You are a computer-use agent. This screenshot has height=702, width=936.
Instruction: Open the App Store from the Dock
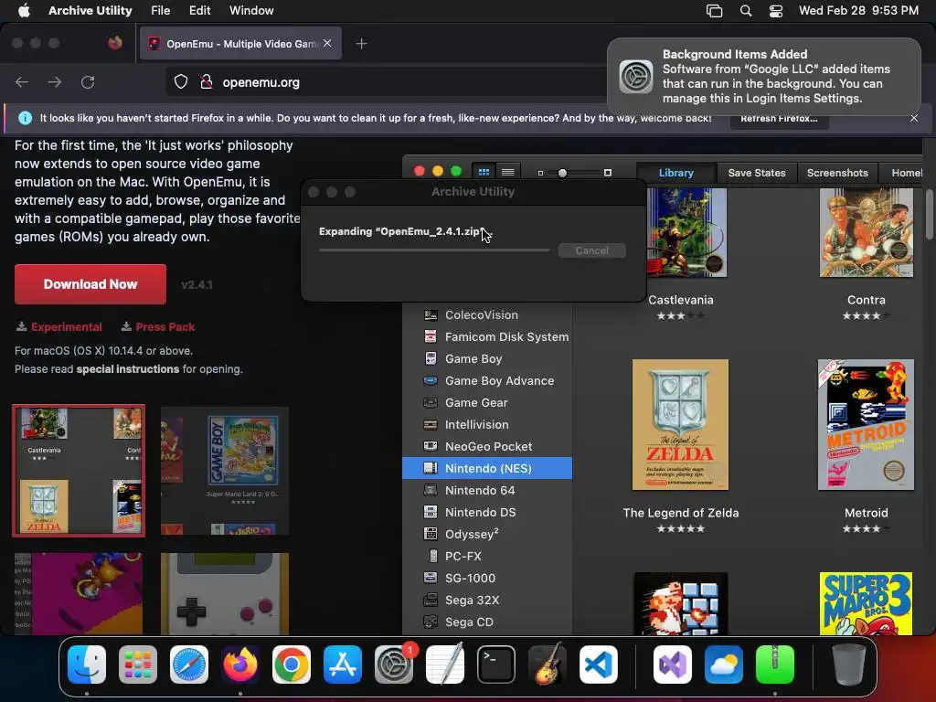pos(343,665)
